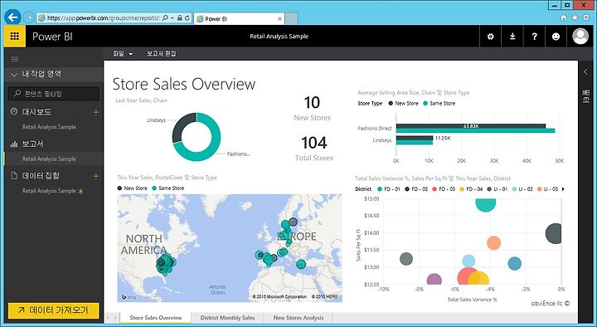Click the 45.83K Fashions Direct bar
The height and width of the screenshot is (327, 597).
pyautogui.click(x=471, y=126)
